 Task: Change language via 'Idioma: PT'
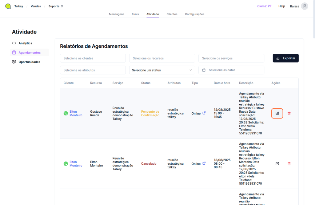pyautogui.click(x=264, y=6)
